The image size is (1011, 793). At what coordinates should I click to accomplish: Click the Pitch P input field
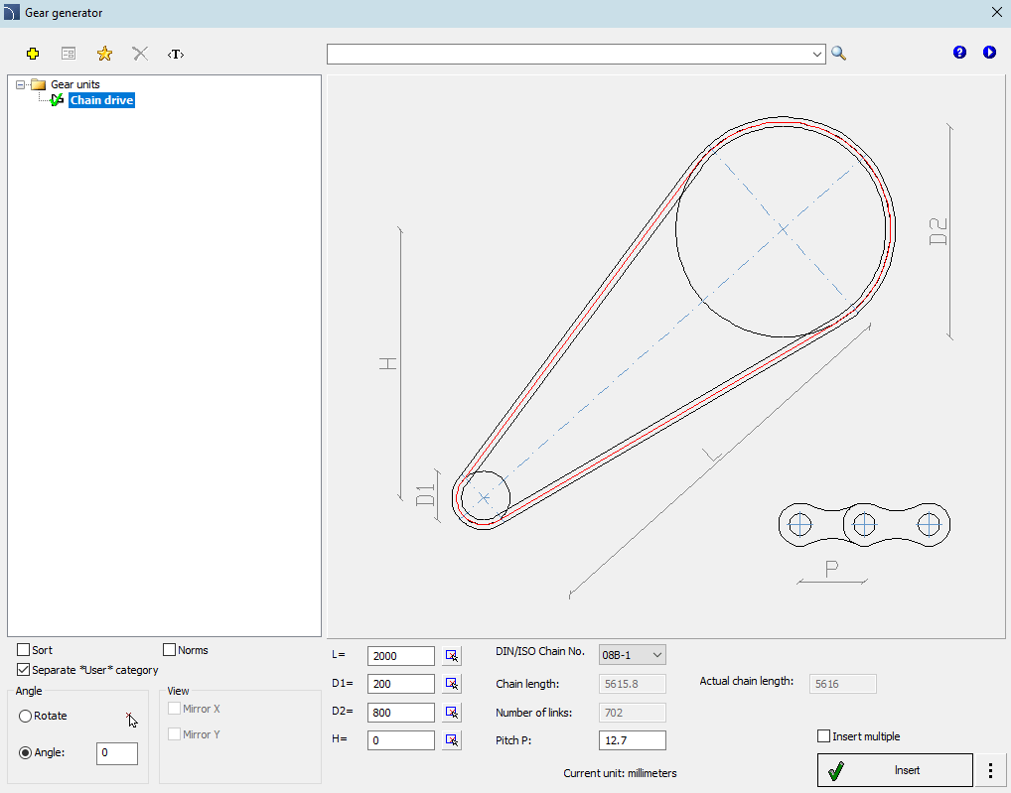coord(632,740)
